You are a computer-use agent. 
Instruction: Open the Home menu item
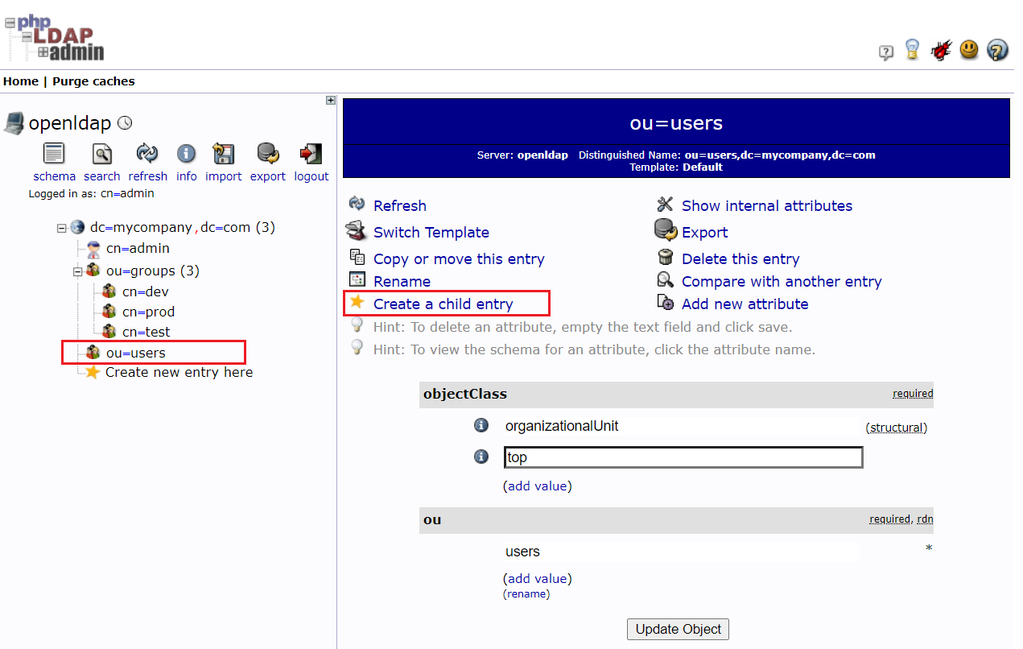pyautogui.click(x=20, y=81)
